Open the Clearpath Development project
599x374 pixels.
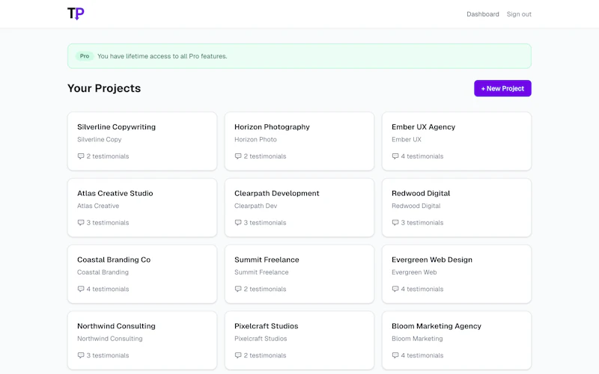pyautogui.click(x=299, y=208)
